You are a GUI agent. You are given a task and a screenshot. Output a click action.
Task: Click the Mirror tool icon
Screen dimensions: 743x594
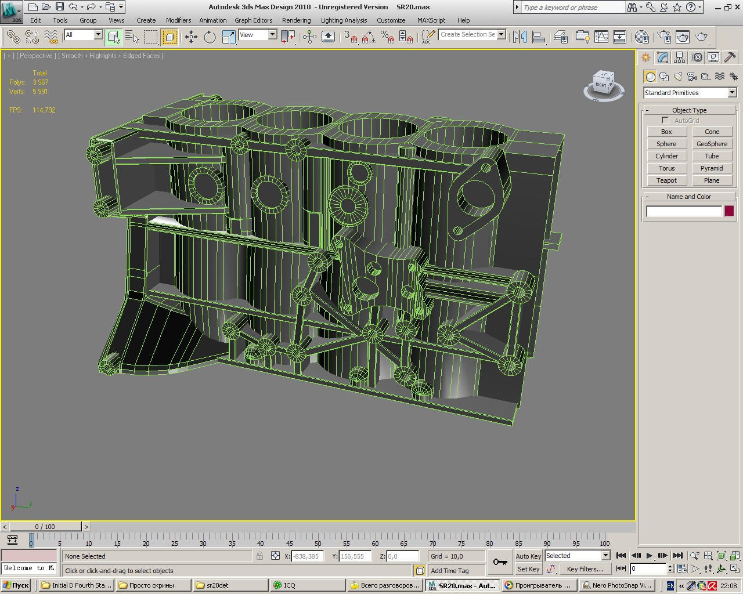(x=520, y=37)
